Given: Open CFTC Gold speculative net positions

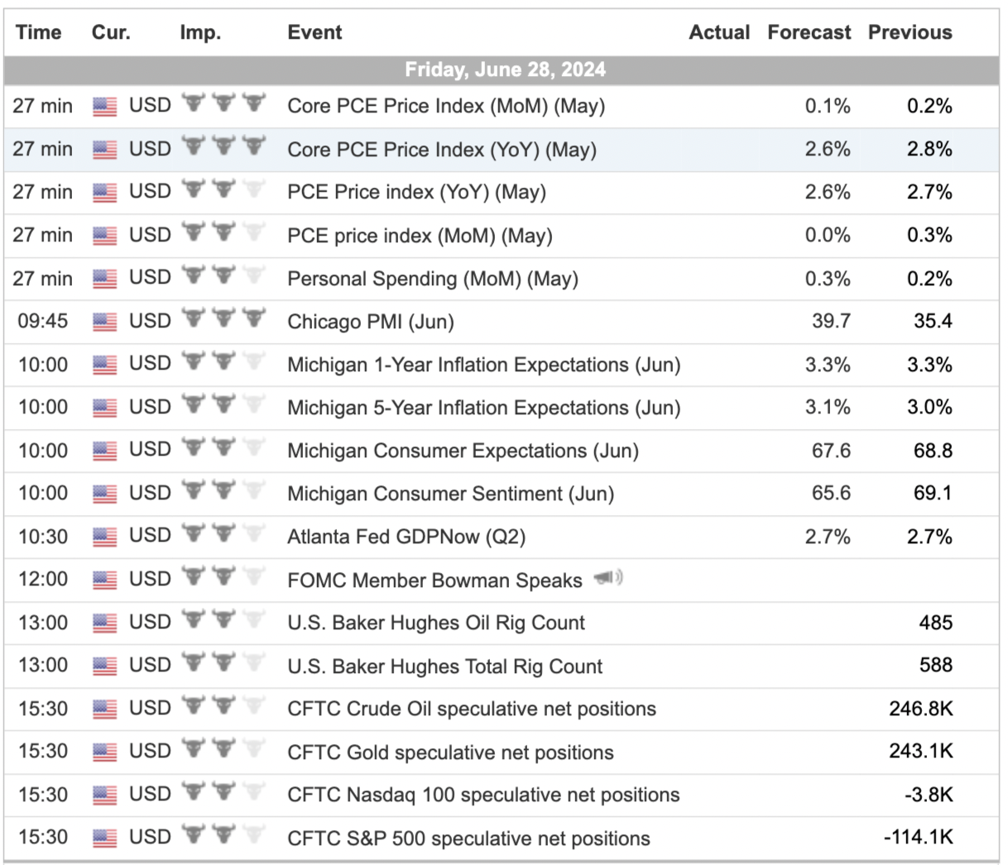Looking at the screenshot, I should click(x=450, y=752).
